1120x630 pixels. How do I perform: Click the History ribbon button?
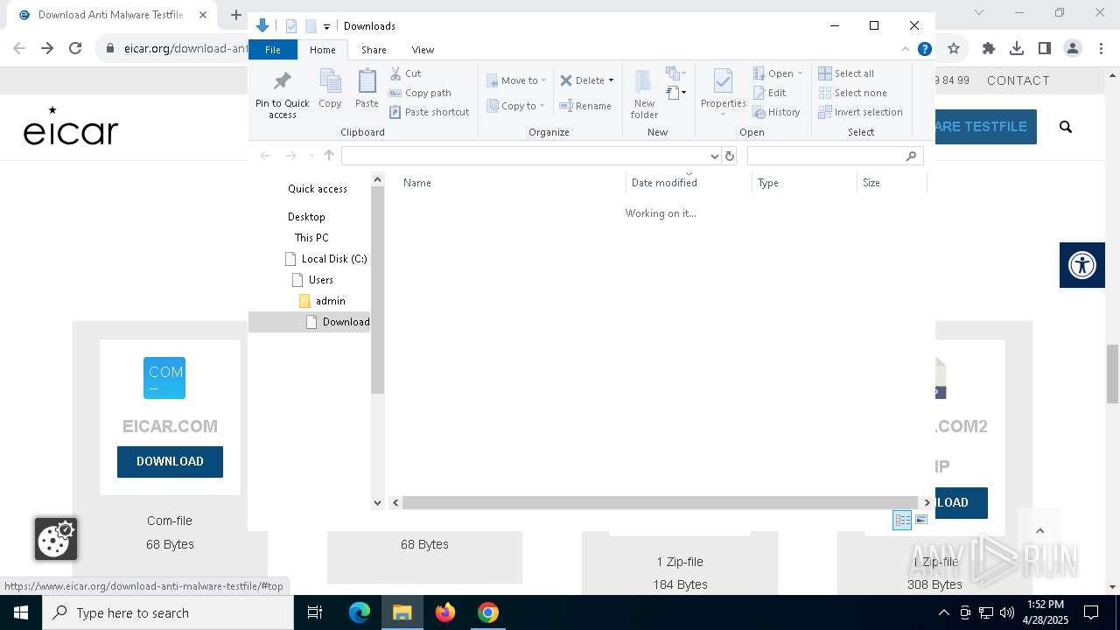pos(776,112)
